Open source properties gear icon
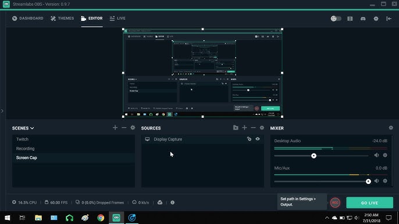399x224 pixels. point(262,128)
